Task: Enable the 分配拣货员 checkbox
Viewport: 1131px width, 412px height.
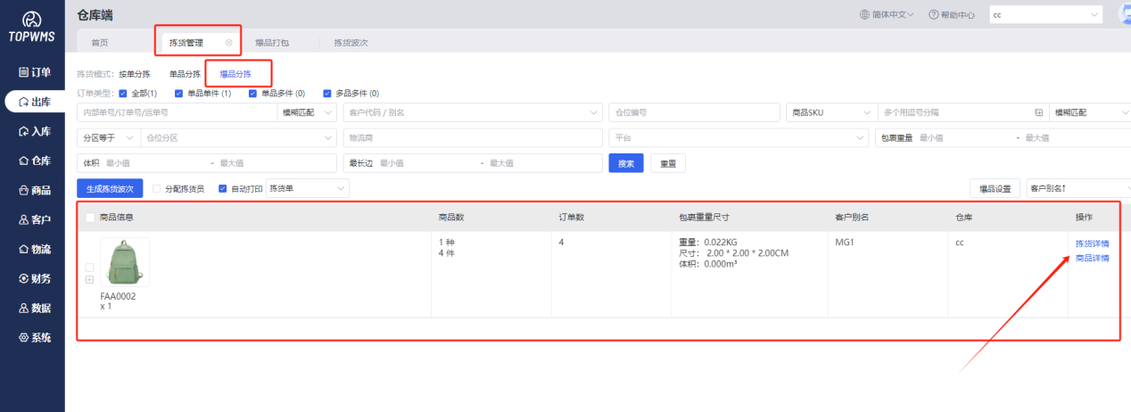Action: coord(157,189)
